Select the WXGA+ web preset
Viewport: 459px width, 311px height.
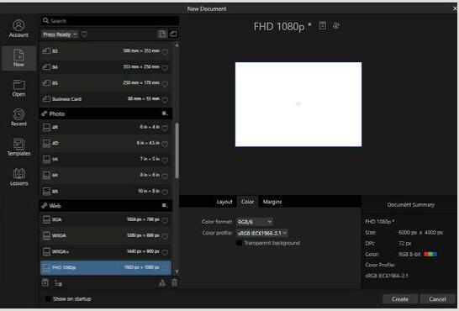pyautogui.click(x=106, y=251)
